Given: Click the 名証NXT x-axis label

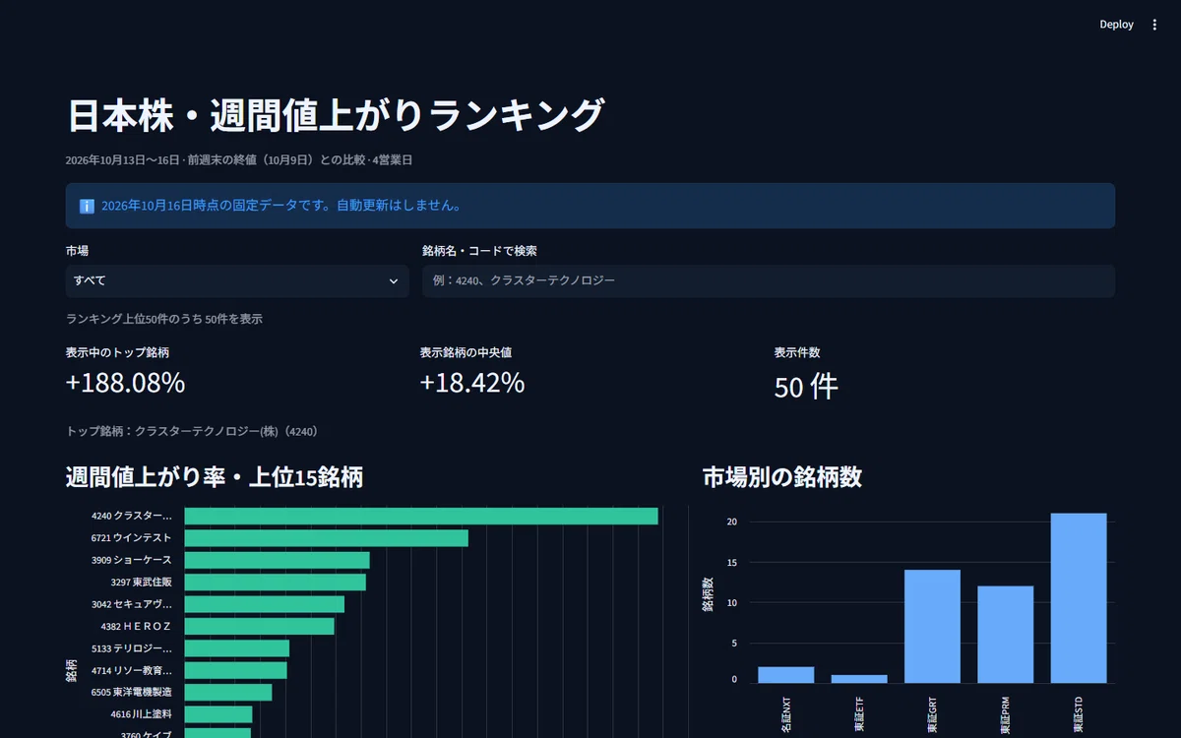Looking at the screenshot, I should pos(786,714).
